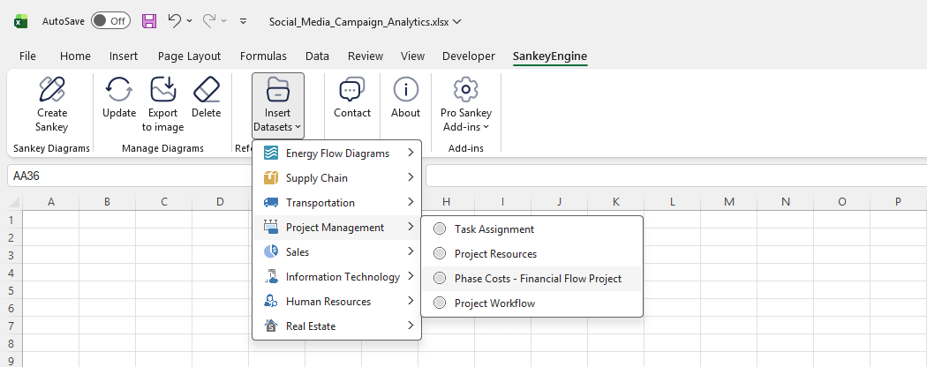The width and height of the screenshot is (927, 367).
Task: Select the Project Workflow radio button
Action: click(x=440, y=303)
